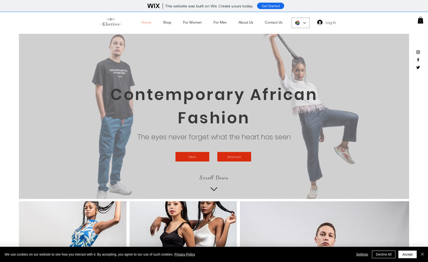Click the Khetiwe logo

(x=111, y=23)
